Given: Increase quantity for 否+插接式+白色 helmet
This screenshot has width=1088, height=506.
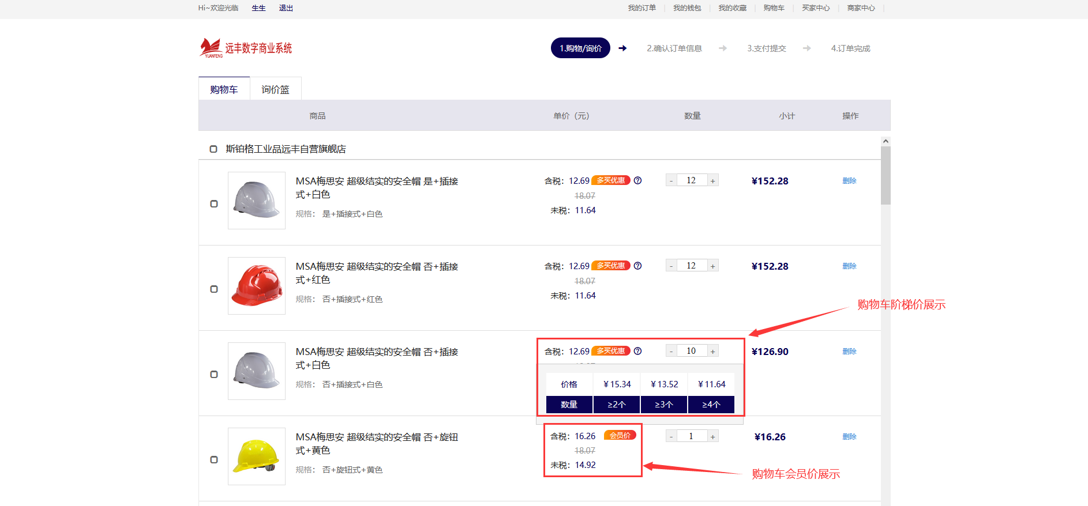Looking at the screenshot, I should [713, 351].
